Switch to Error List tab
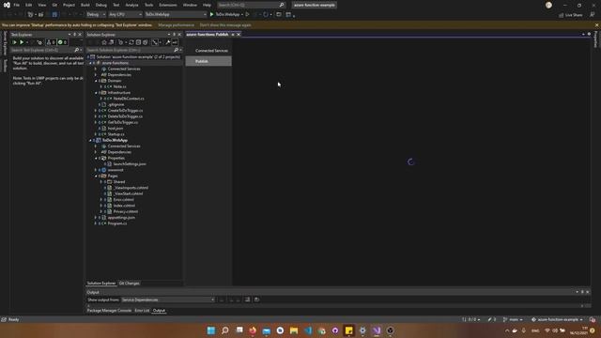601x338 pixels. (142, 311)
